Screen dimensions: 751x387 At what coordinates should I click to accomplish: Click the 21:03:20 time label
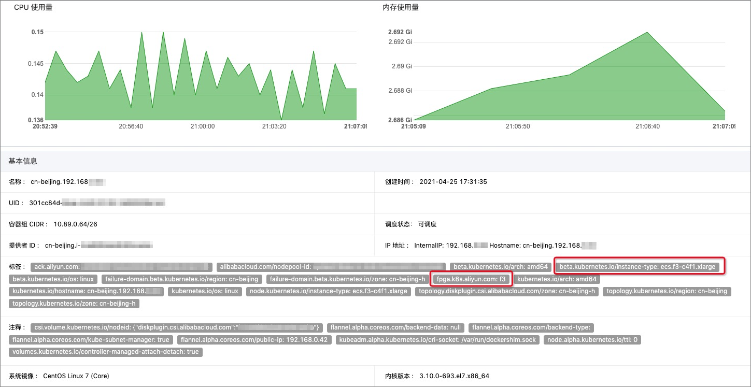tap(274, 126)
